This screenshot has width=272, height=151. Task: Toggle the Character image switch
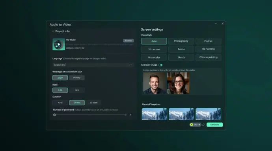coord(160,65)
